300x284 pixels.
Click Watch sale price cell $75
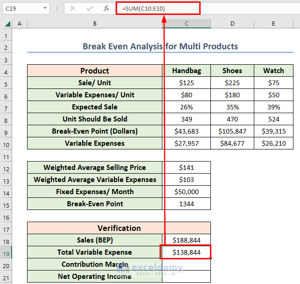coord(273,83)
